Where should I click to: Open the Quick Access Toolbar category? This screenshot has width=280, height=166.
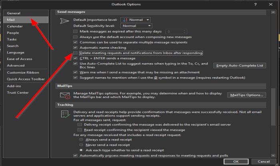(x=26, y=79)
